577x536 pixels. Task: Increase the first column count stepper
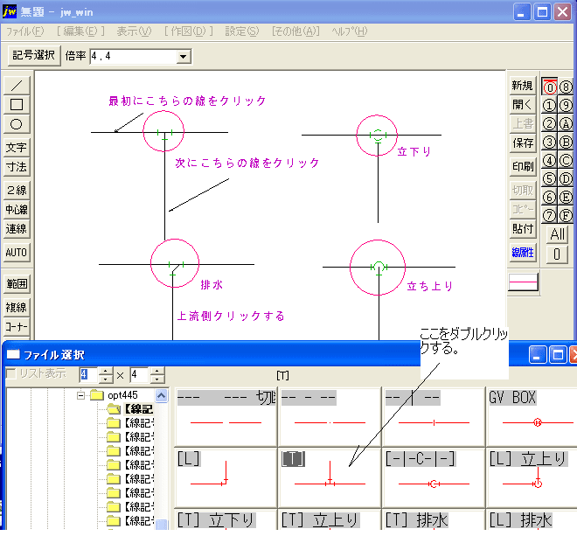[x=106, y=371]
